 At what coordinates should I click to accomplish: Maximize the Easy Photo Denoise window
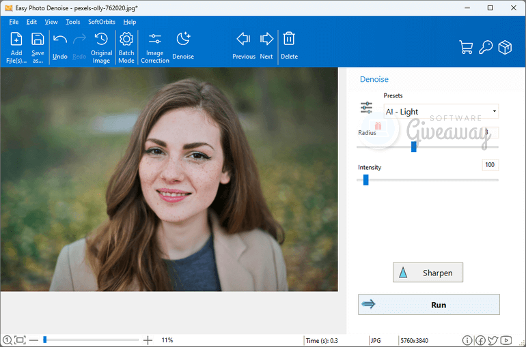490,7
